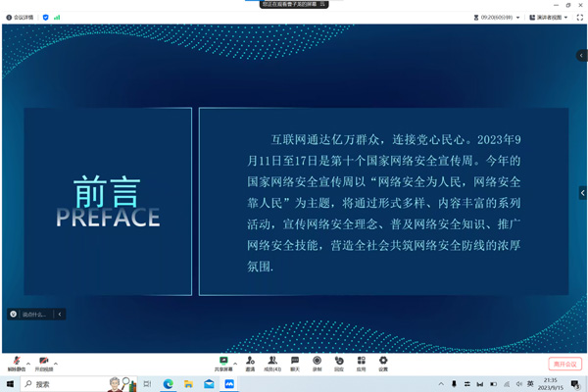This screenshot has width=588, height=392.
Task: Turn on the camera video
Action: 44,362
